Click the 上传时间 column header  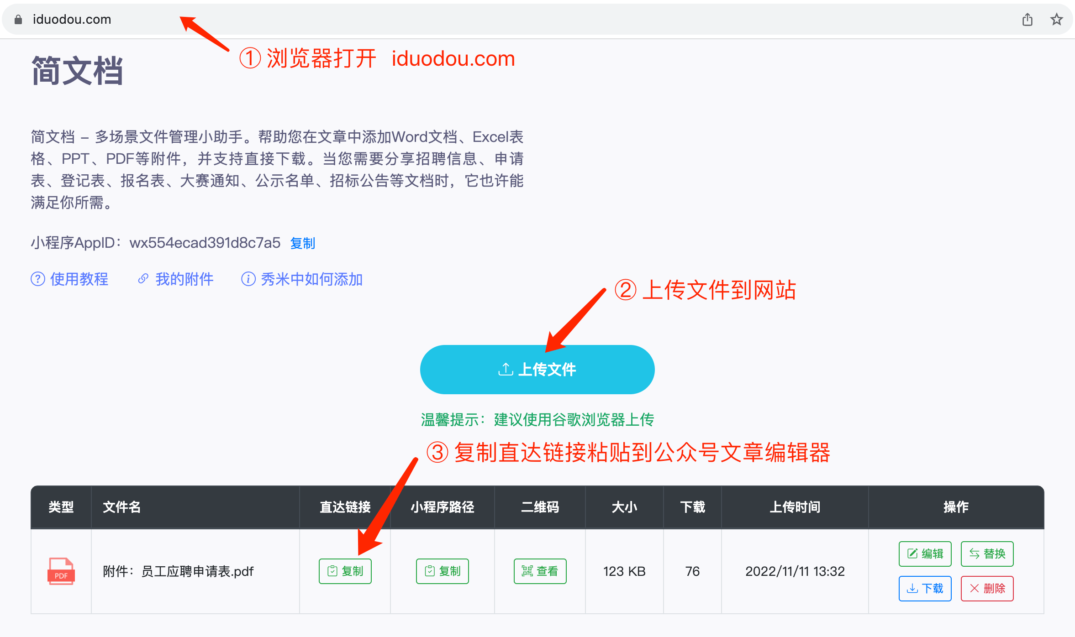[x=795, y=507]
